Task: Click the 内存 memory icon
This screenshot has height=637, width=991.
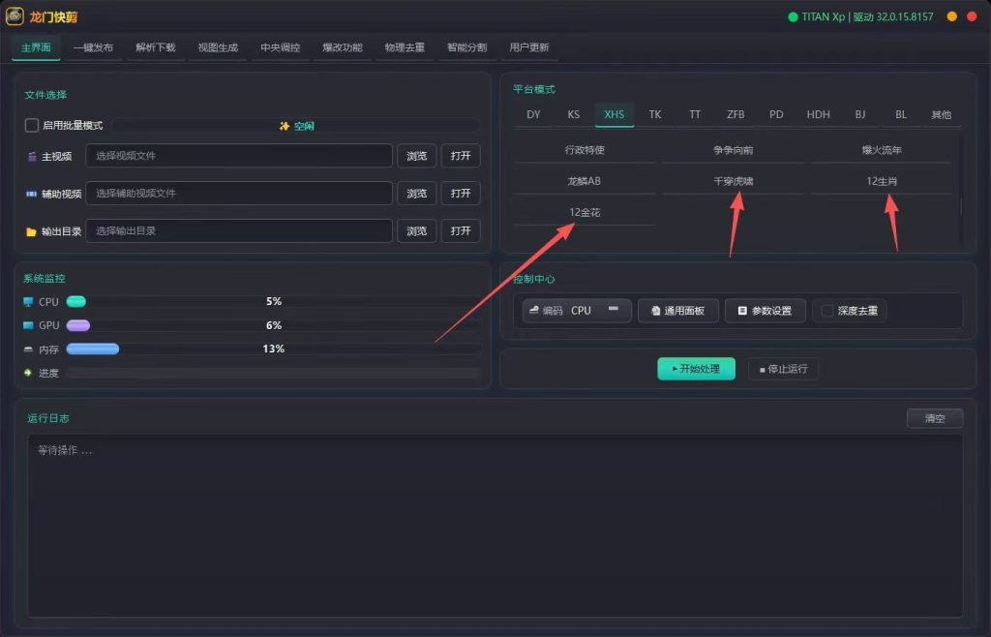Action: point(28,349)
